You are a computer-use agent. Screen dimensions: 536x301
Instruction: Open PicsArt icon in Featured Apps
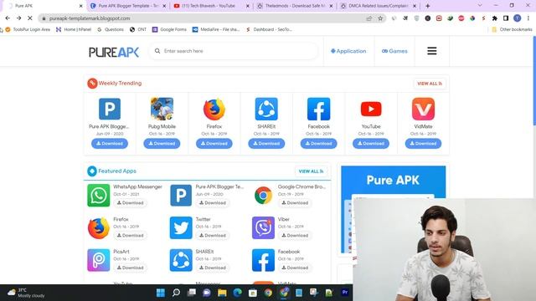(x=99, y=260)
